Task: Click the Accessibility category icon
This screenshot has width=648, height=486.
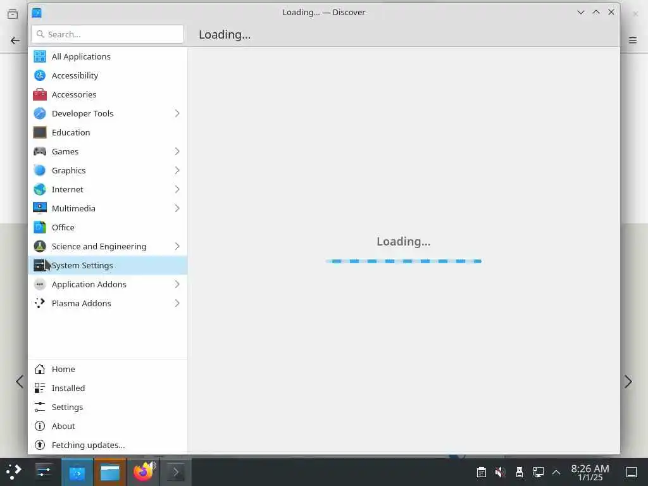Action: click(40, 76)
